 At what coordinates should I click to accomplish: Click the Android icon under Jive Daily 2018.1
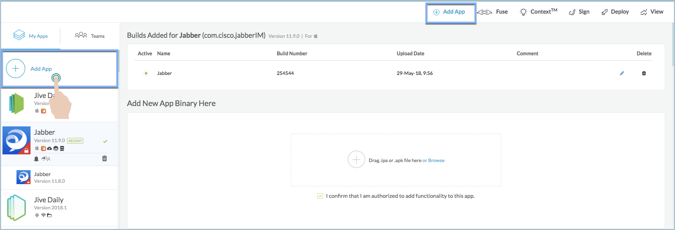[37, 215]
